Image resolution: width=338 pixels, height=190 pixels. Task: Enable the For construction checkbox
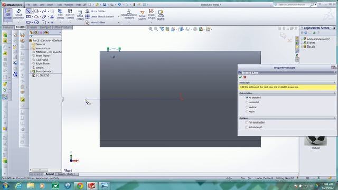tap(247, 122)
